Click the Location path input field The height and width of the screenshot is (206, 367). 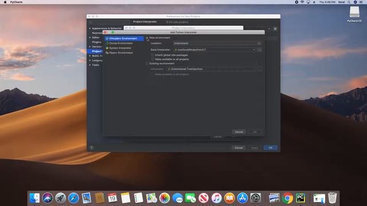pyautogui.click(x=216, y=43)
